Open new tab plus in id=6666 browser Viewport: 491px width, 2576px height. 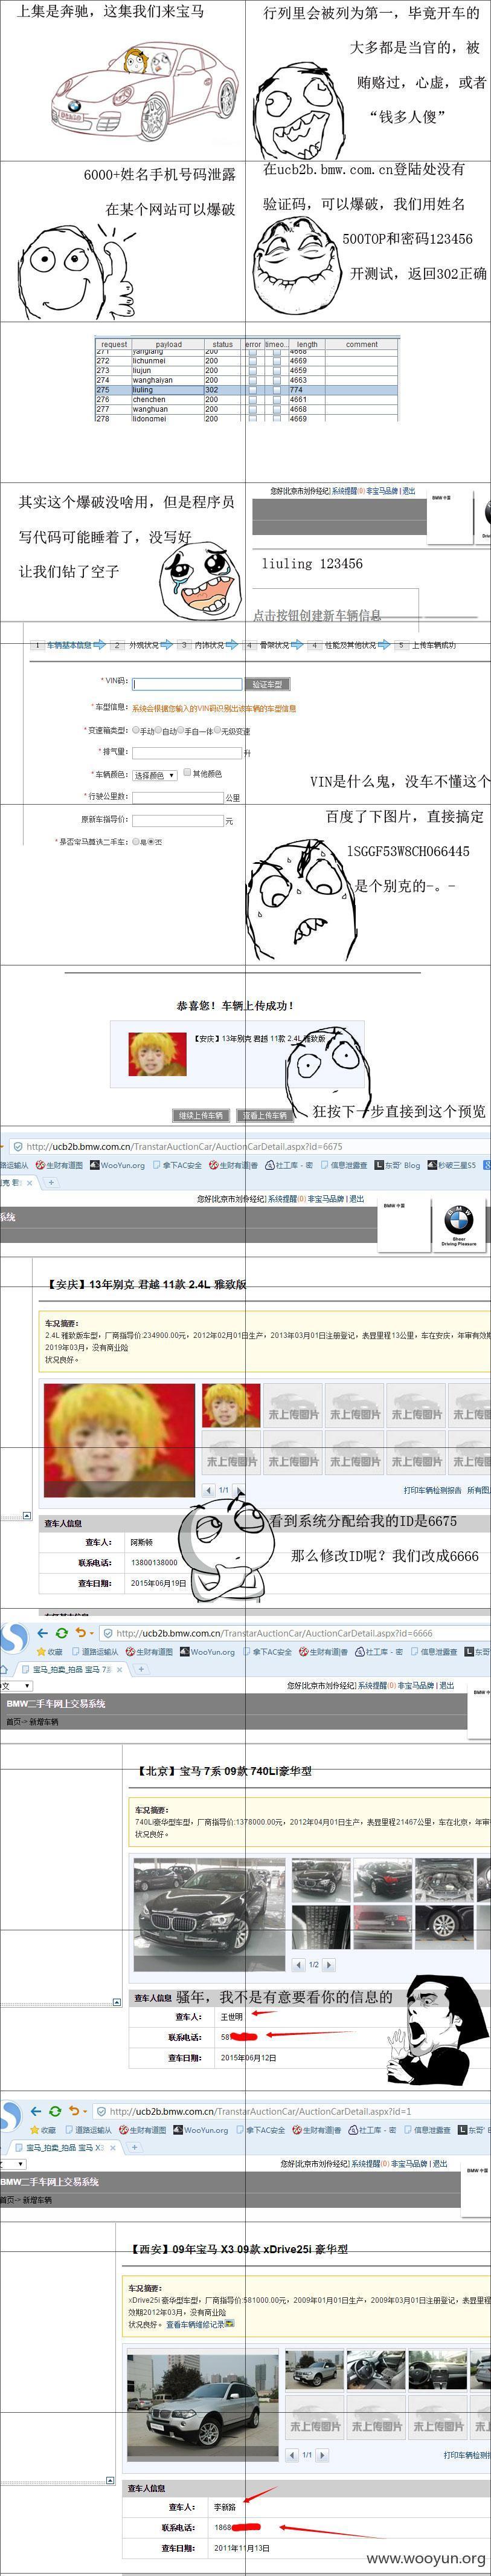coord(141,1669)
